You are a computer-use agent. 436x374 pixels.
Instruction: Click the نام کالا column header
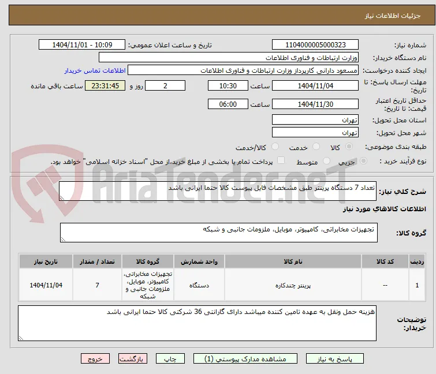(x=293, y=261)
